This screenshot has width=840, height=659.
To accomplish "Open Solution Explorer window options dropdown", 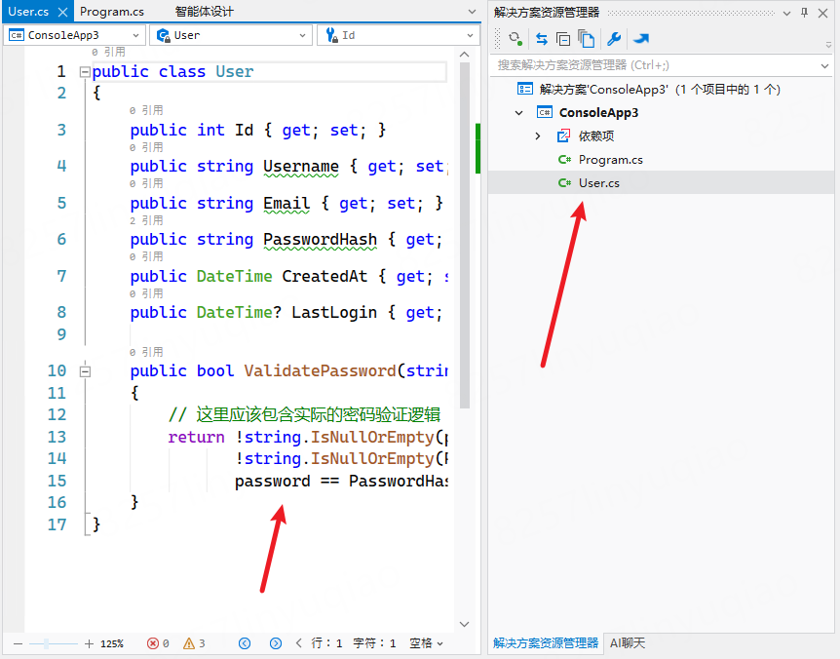I will 786,13.
